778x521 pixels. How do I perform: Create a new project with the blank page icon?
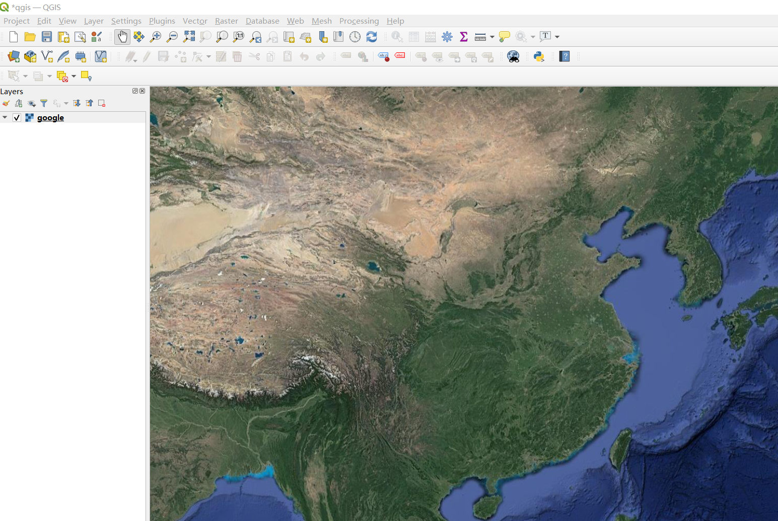point(14,37)
